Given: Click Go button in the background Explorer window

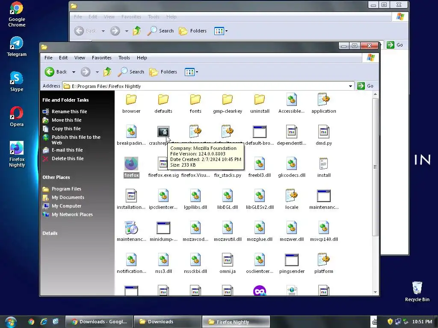Looking at the screenshot, I should (x=395, y=45).
